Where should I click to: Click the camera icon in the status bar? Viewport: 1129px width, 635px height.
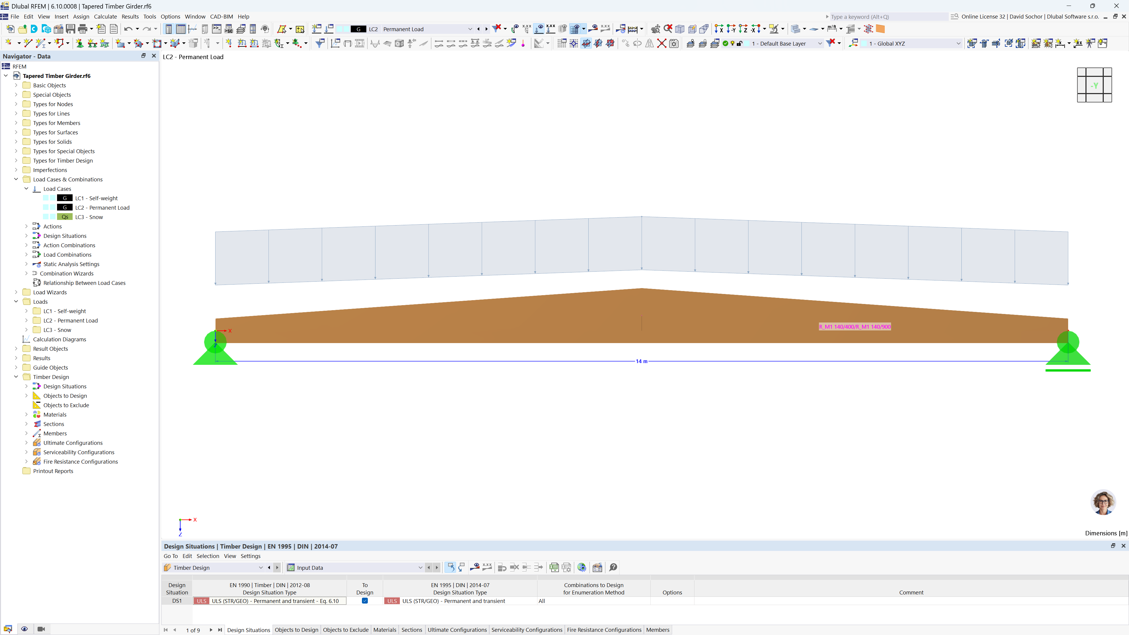pyautogui.click(x=41, y=629)
